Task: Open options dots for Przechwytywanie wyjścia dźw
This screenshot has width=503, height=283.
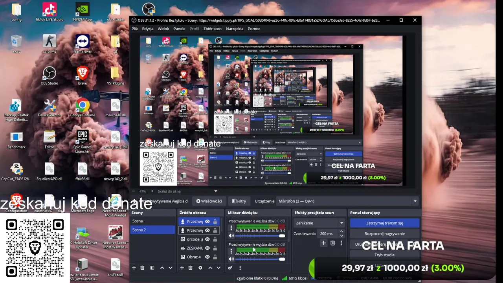Action: pos(231,251)
